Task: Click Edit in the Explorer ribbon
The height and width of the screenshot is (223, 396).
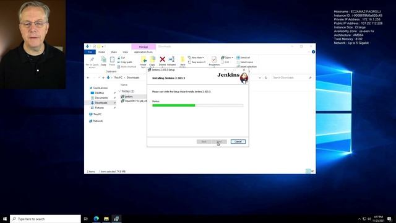Action: tap(225, 62)
